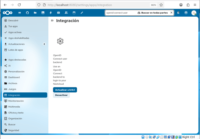Open the Contacts app icon
This screenshot has height=139, width=200.
tap(66, 13)
